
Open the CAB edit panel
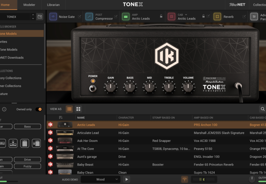click(x=208, y=16)
